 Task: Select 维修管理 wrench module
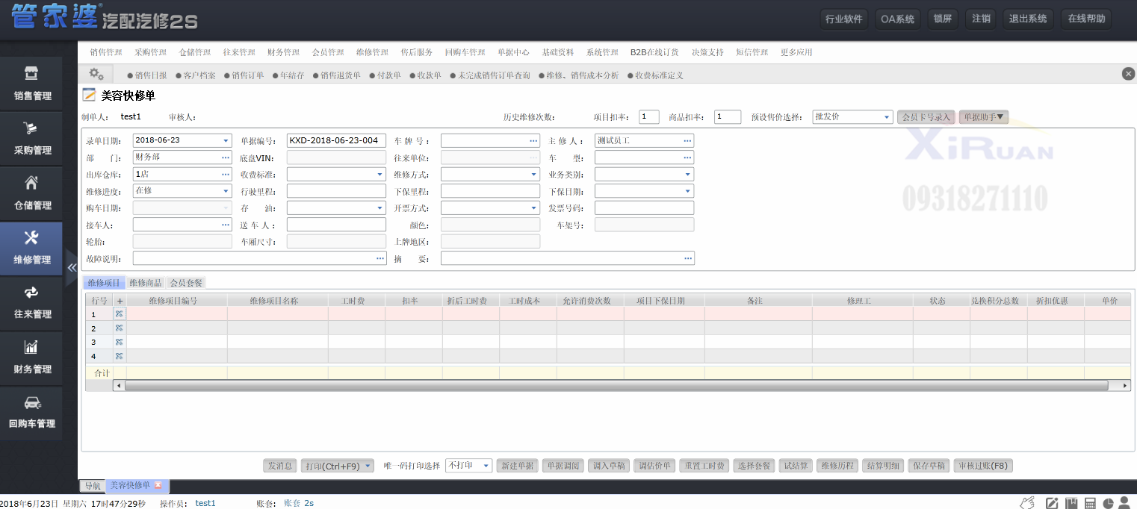(x=33, y=248)
